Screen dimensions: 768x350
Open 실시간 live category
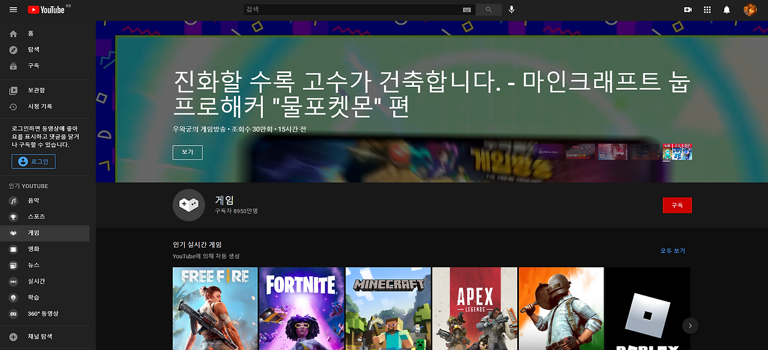click(44, 282)
